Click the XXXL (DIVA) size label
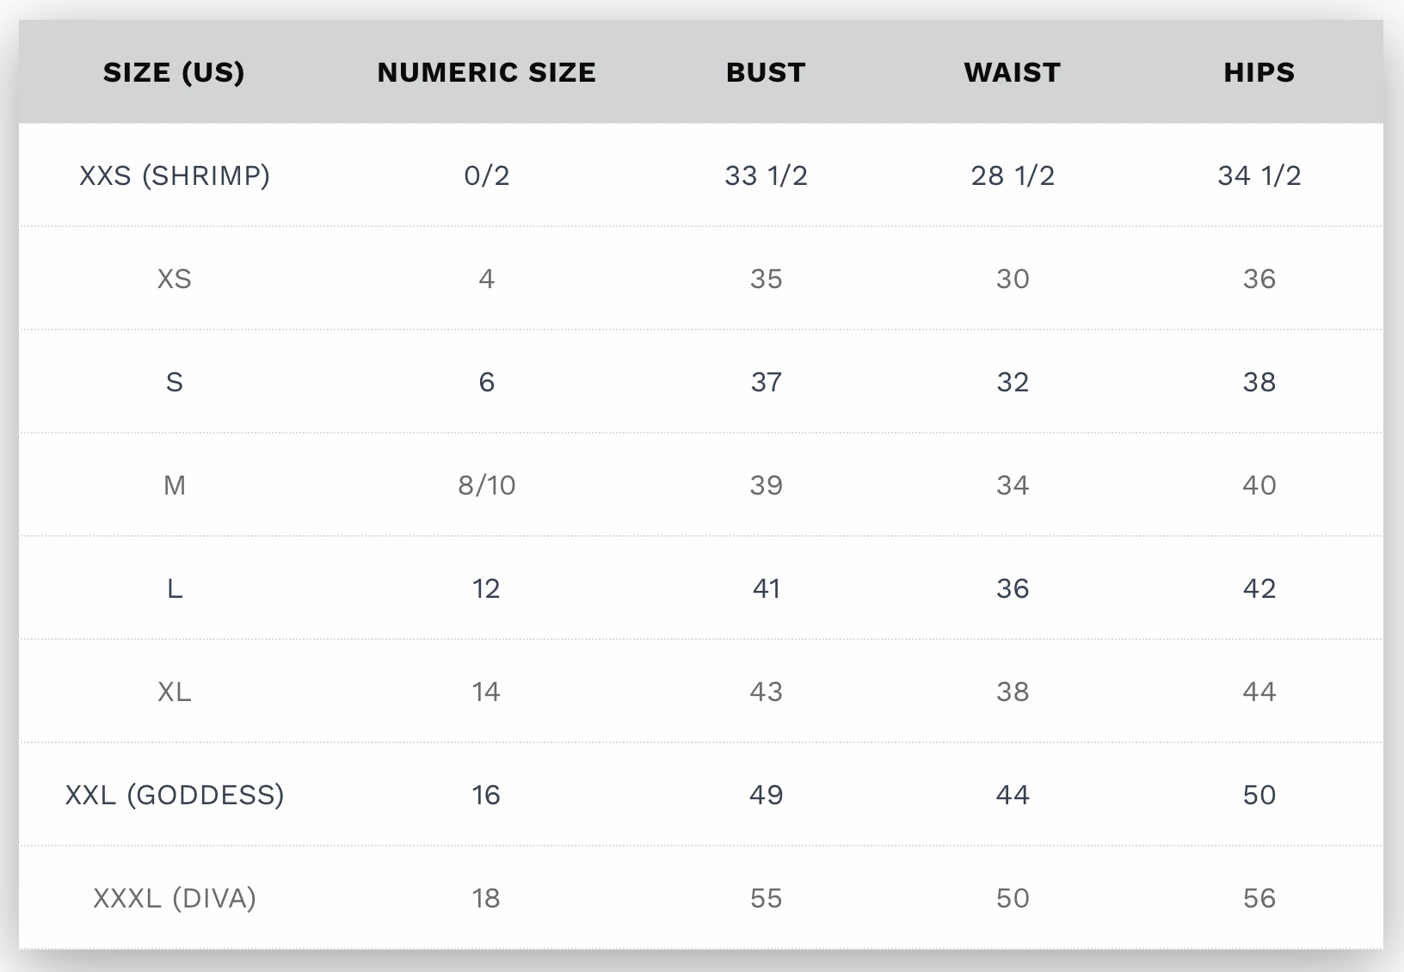 (175, 898)
